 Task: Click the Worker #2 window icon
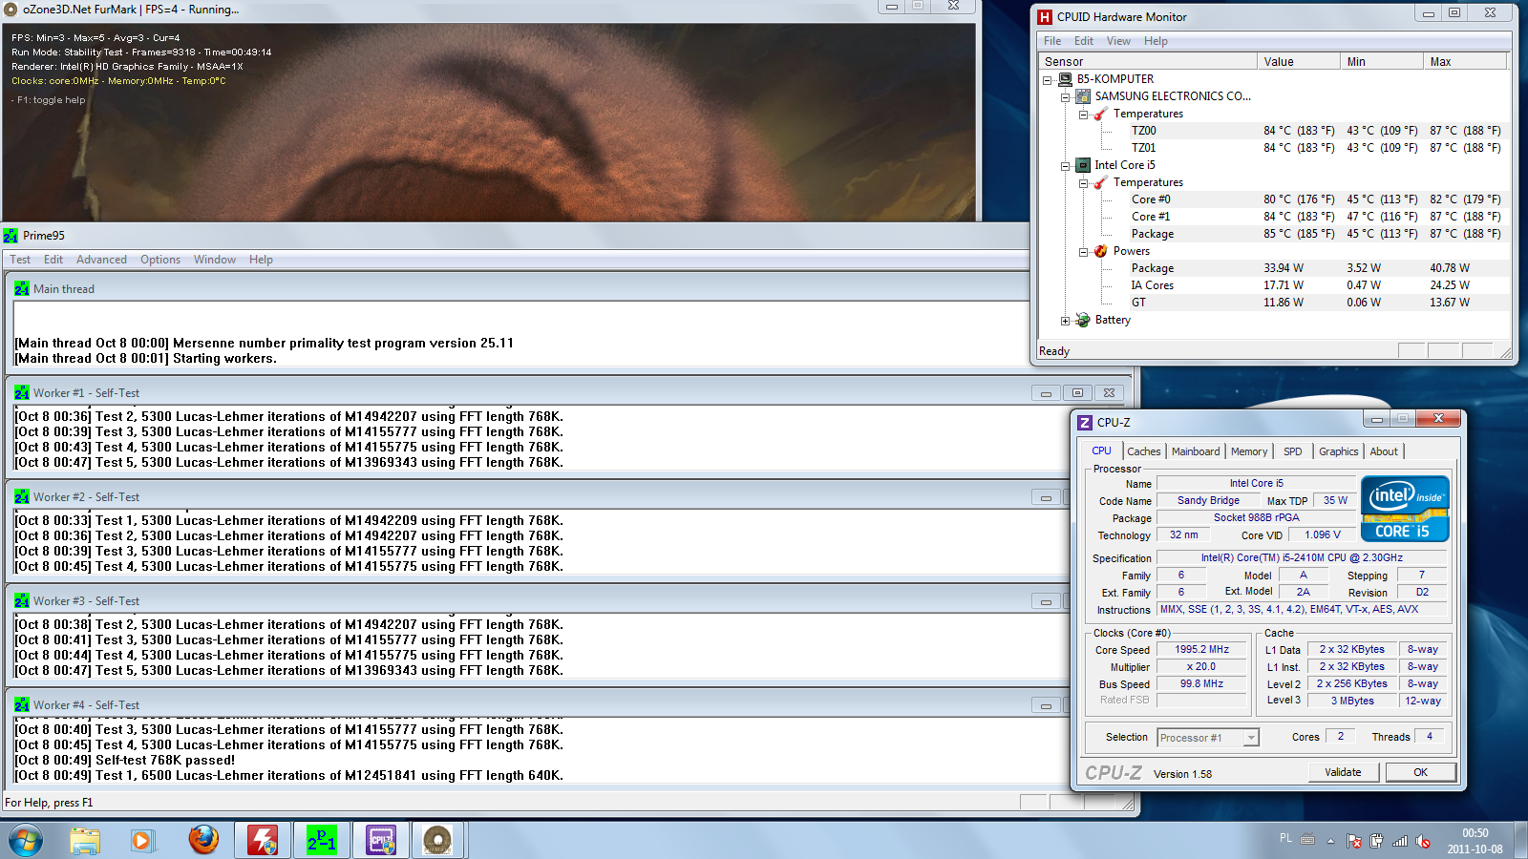[22, 496]
